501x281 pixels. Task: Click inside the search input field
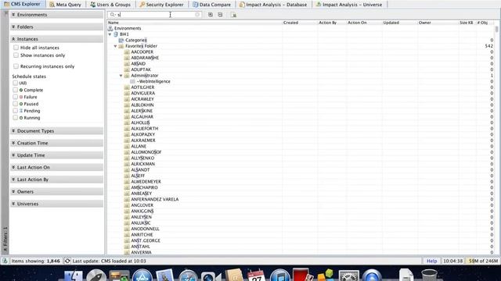pyautogui.click(x=156, y=15)
